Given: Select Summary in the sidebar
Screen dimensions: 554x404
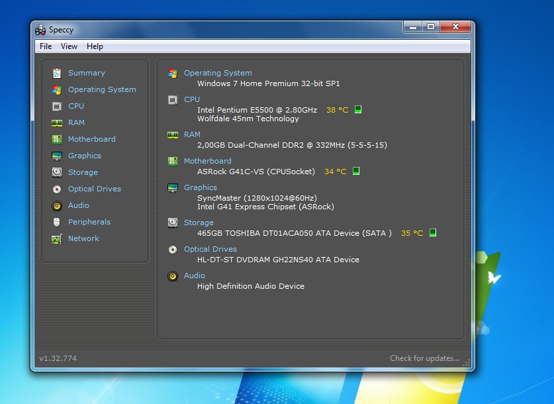Looking at the screenshot, I should (x=87, y=73).
